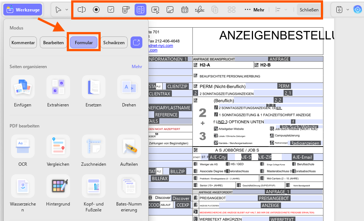
Task: Launch the OCR tool
Action: click(x=22, y=151)
